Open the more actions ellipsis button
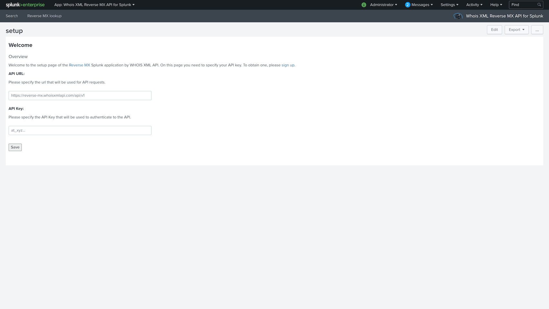This screenshot has height=309, width=549. 537,30
